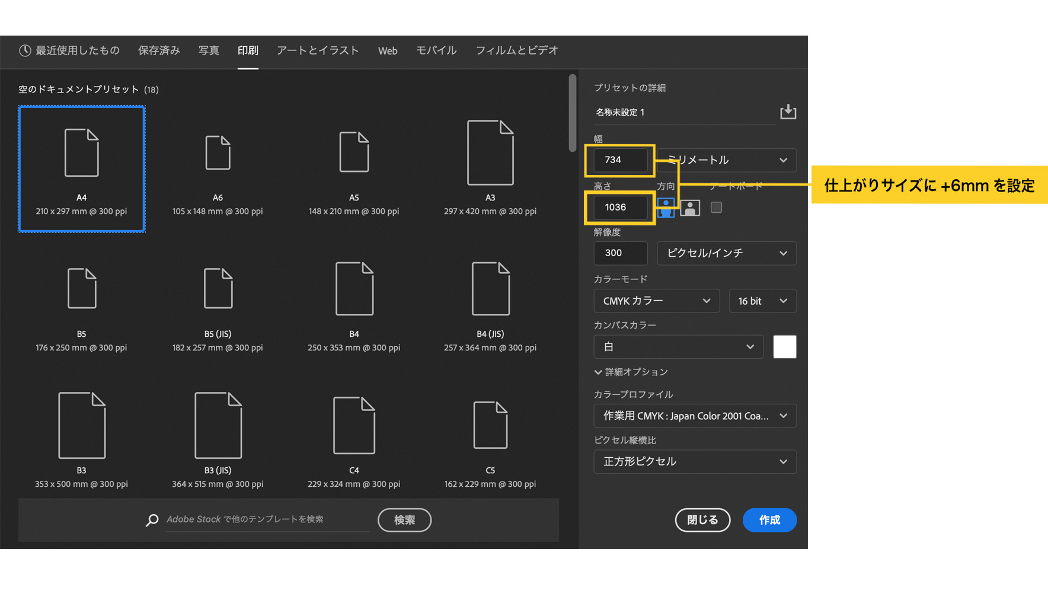The width and height of the screenshot is (1048, 593).
Task: Click the clock icon beside 最近使用したもの
Action: (x=25, y=50)
